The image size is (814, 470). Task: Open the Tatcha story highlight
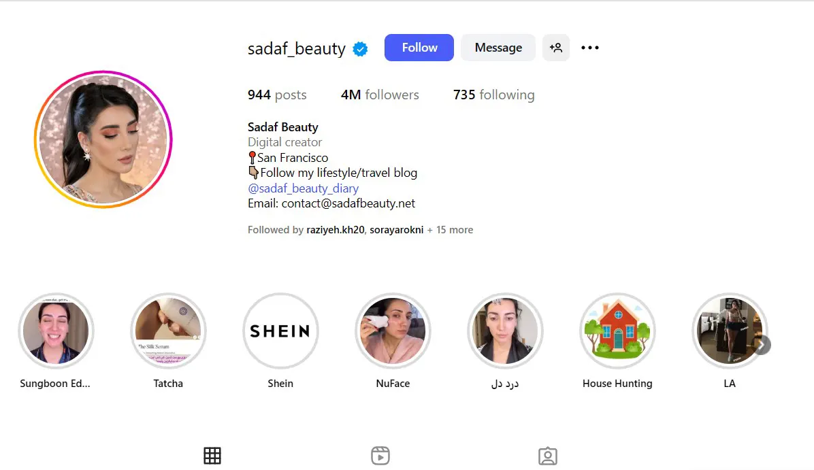pos(168,331)
